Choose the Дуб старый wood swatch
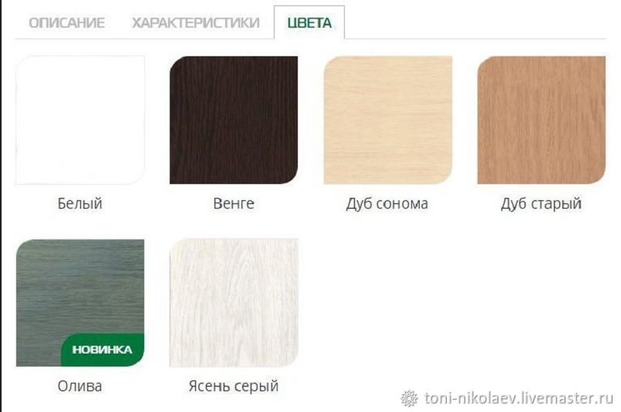This screenshot has width=621, height=412. tap(542, 120)
